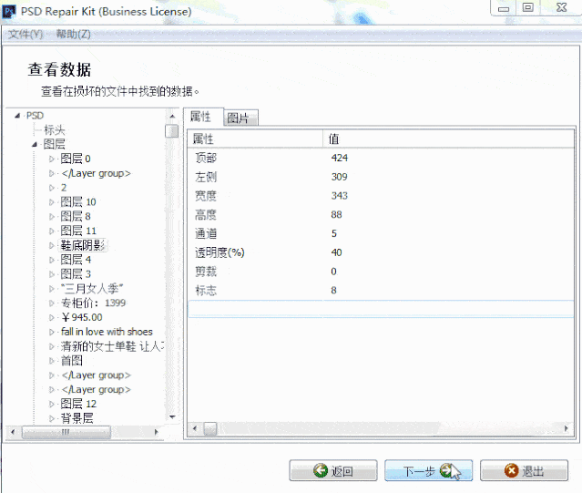Click the properties scroll right arrow
Screen dimensions: 582x493
[566, 429]
